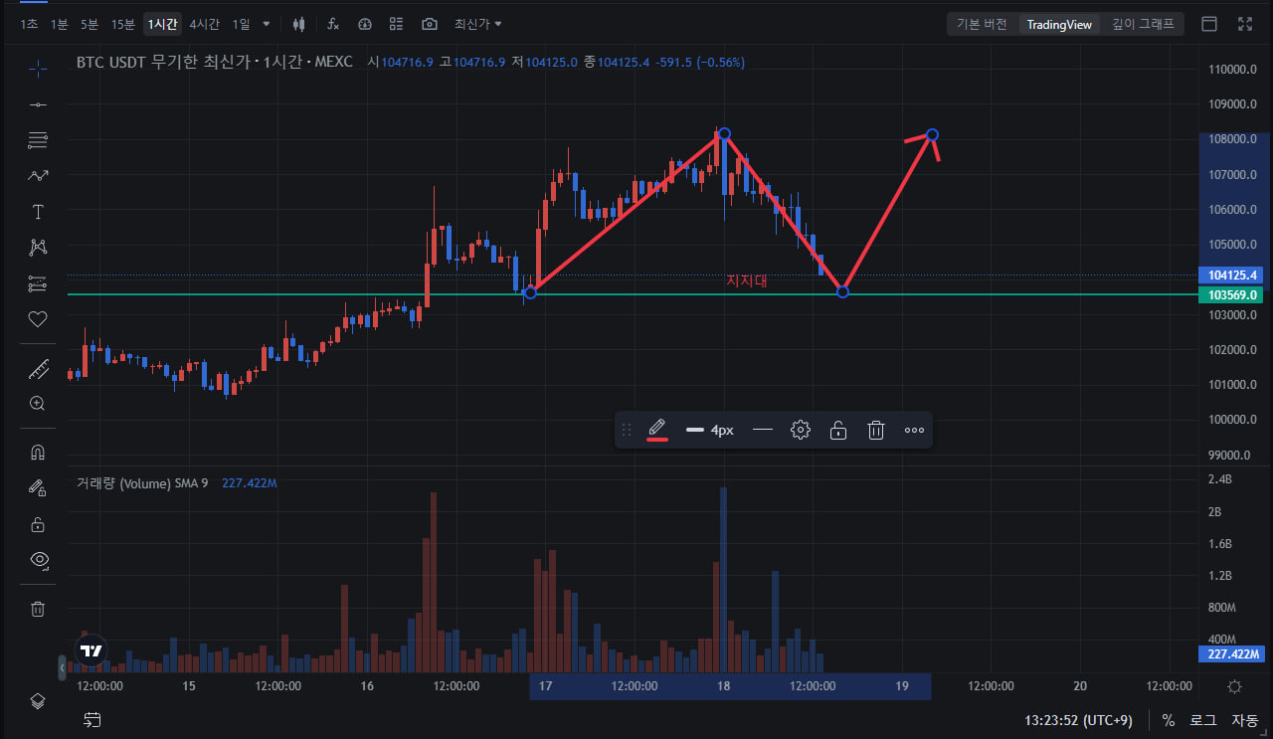The width and height of the screenshot is (1273, 739).
Task: Delete selected drawing via floating toolbar trash
Action: [876, 430]
